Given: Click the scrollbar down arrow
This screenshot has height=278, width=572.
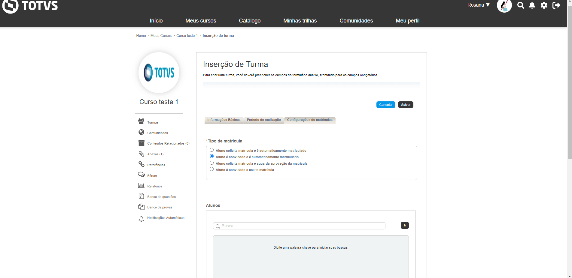Looking at the screenshot, I should pyautogui.click(x=570, y=276).
